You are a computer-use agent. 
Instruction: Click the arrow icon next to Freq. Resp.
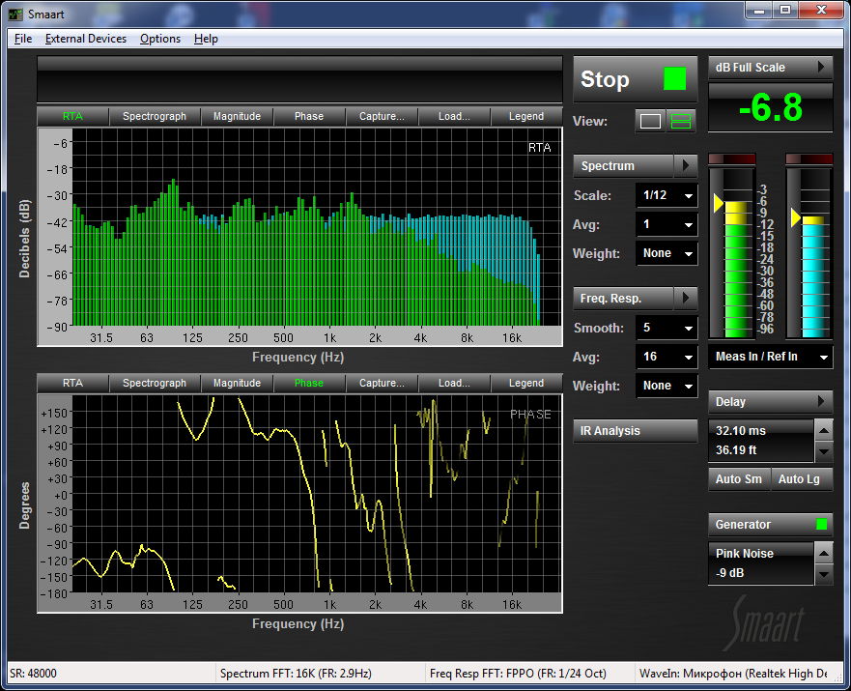click(x=686, y=298)
